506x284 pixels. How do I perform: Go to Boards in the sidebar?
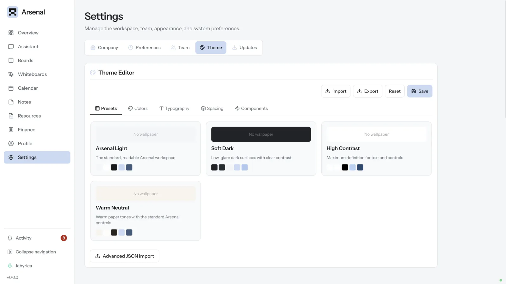coord(37,61)
